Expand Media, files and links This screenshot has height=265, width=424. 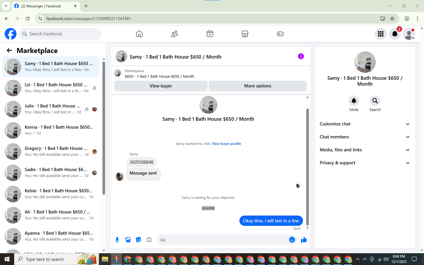[365, 150]
